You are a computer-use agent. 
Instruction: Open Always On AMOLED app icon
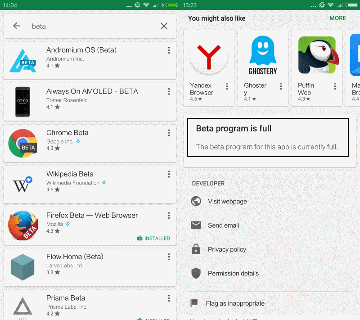(x=22, y=102)
